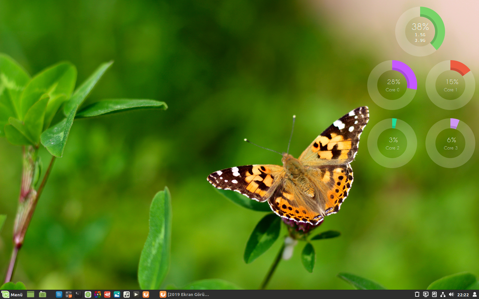Open the user account applet icon

click(475, 295)
